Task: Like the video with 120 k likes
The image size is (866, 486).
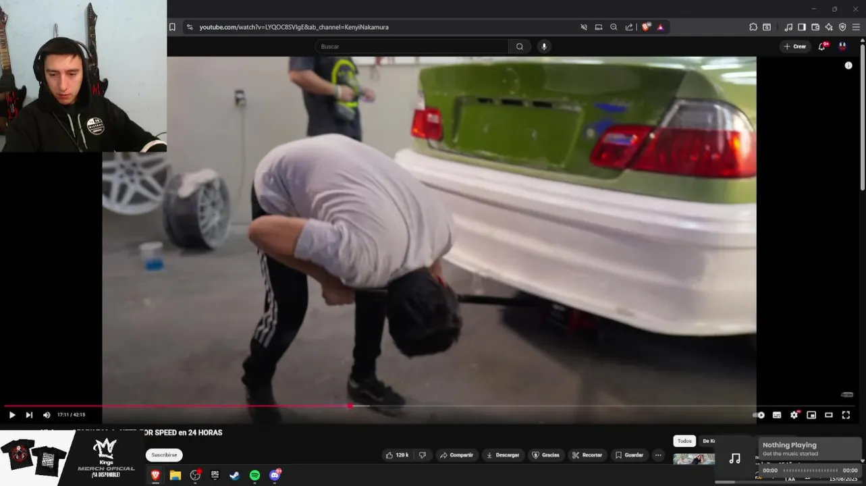Action: coord(397,455)
